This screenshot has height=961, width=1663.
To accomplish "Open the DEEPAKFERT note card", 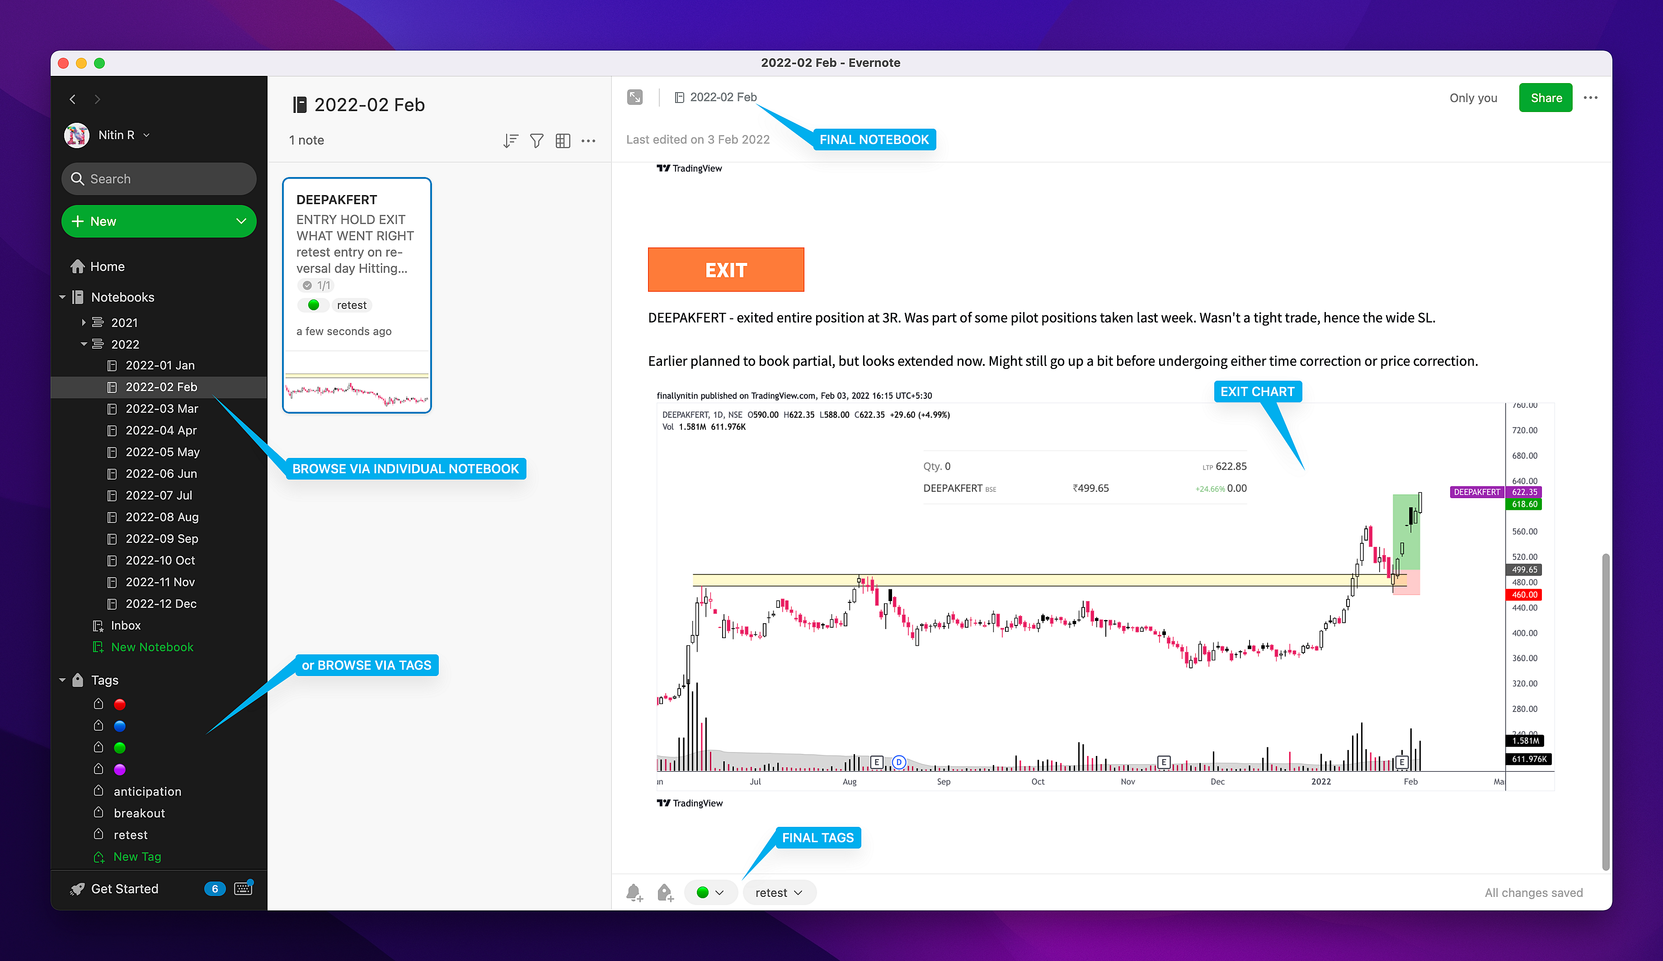I will point(357,295).
